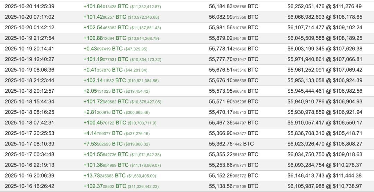Click the 2025-10-19 12:40:27 timestamp
The width and height of the screenshot is (374, 192).
[x=29, y=59]
